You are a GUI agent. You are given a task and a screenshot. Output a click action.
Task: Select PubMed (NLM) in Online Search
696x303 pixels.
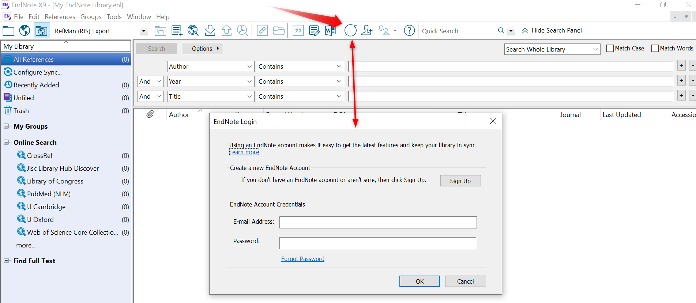point(49,194)
